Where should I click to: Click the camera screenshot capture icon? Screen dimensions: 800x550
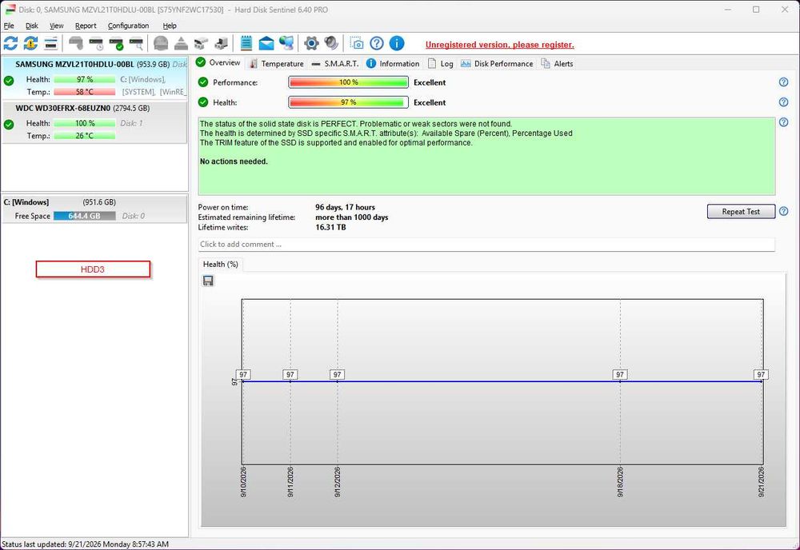pos(356,43)
